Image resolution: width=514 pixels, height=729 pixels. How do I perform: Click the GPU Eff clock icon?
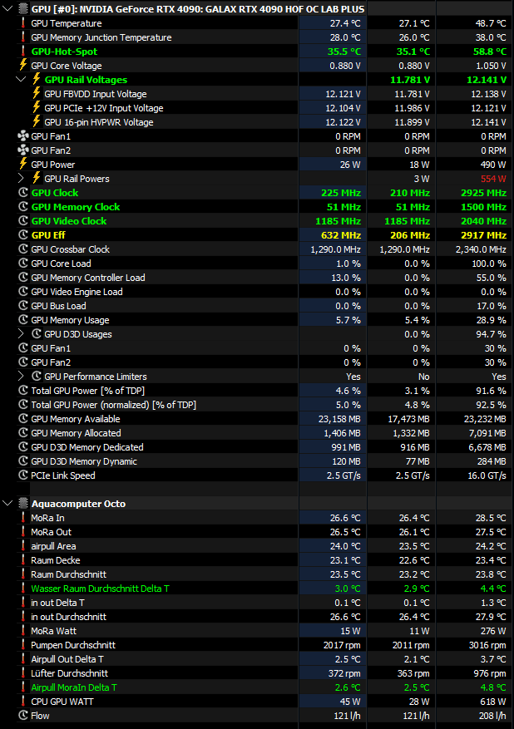22,234
